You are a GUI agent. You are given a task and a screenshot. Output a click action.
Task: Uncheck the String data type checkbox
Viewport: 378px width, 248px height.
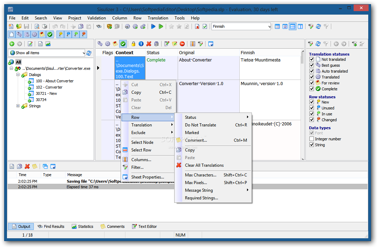(312, 144)
